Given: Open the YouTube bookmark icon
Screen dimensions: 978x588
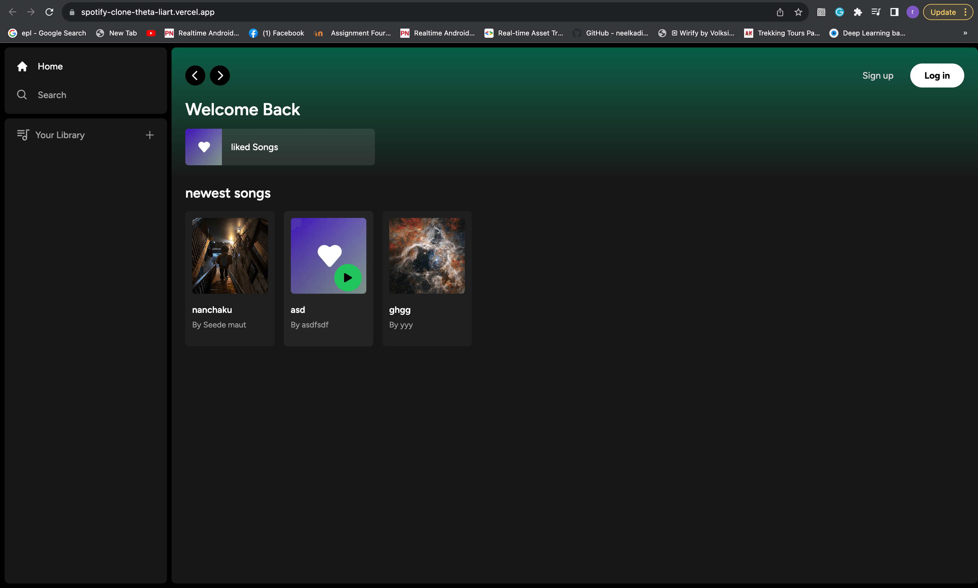Looking at the screenshot, I should coord(151,33).
